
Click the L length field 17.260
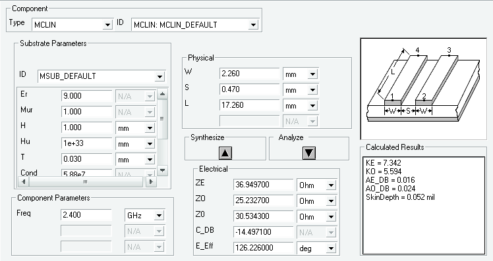pyautogui.click(x=249, y=105)
